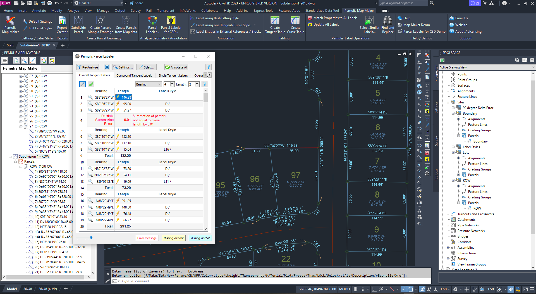Click the Re-Analyze button
536x294 pixels.
(87, 67)
